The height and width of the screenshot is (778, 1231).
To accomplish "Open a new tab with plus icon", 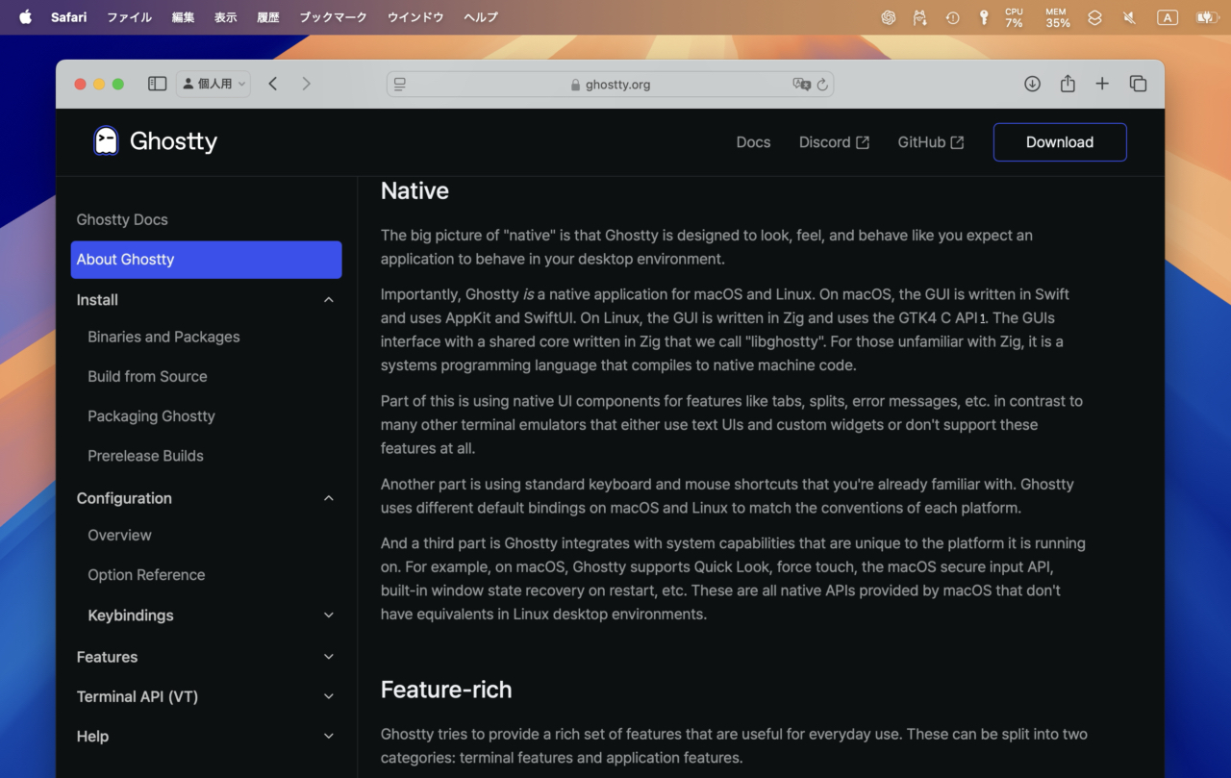I will click(1102, 84).
